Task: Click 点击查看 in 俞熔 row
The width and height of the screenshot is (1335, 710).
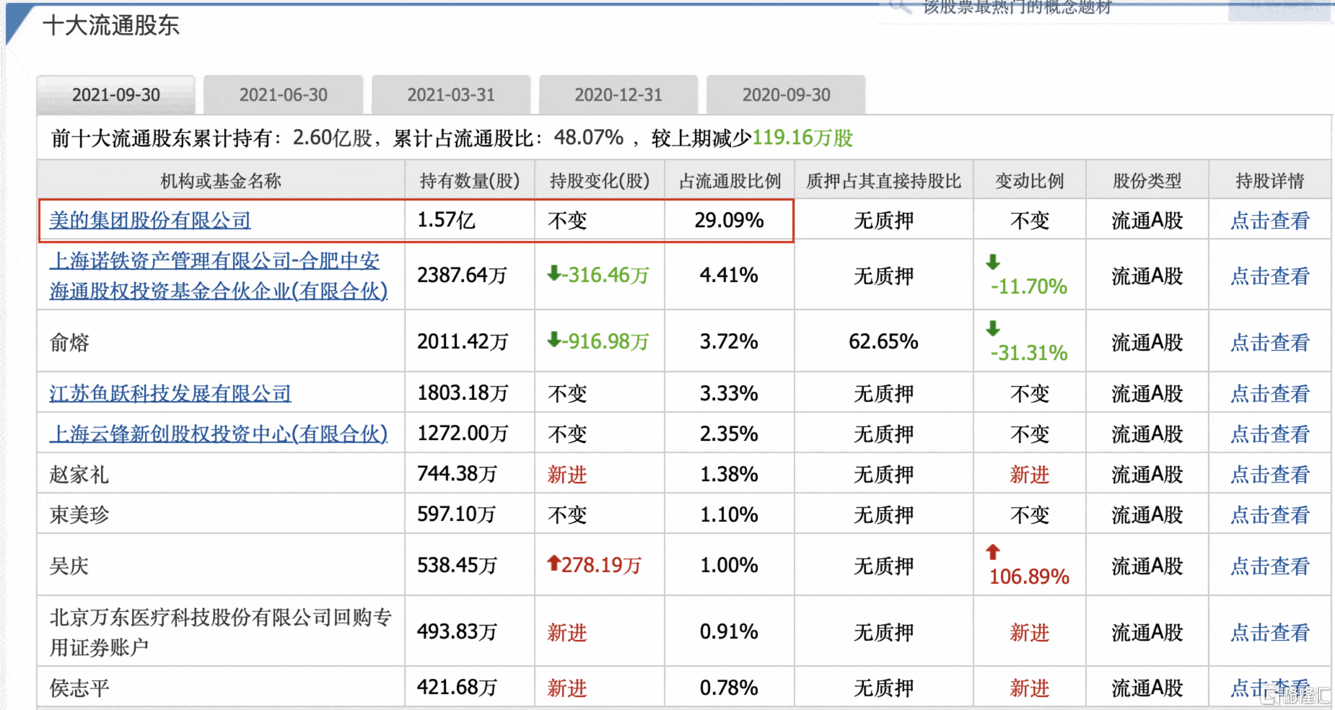Action: [1269, 343]
